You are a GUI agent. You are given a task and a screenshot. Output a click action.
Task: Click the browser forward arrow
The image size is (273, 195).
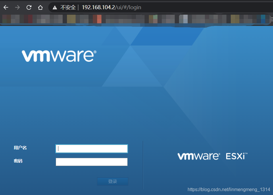tap(17, 7)
